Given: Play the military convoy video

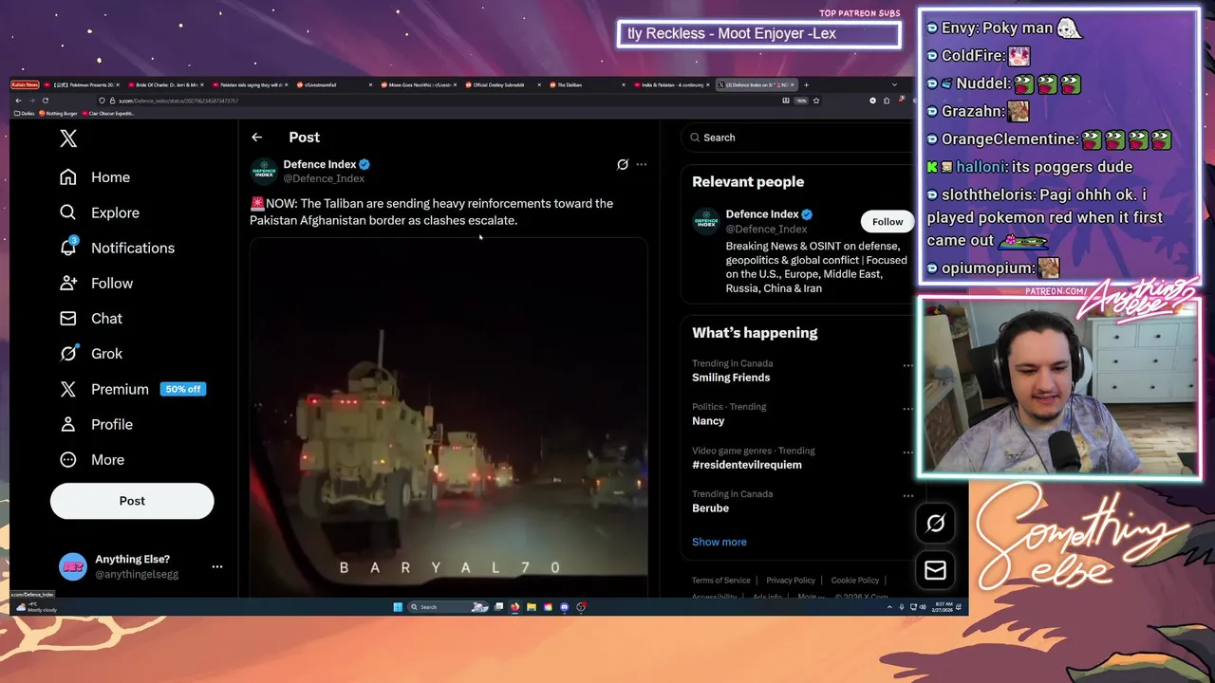Looking at the screenshot, I should 448,417.
